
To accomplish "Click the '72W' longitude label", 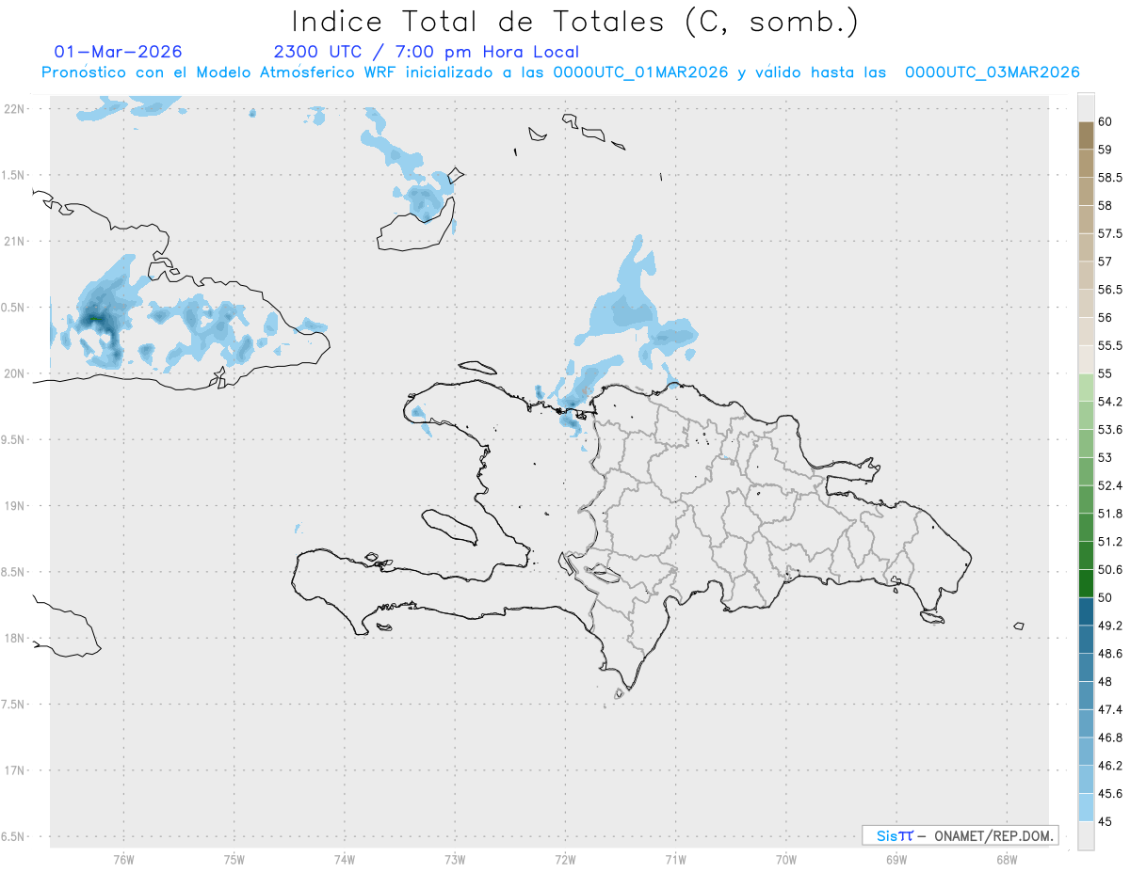I will tap(565, 860).
